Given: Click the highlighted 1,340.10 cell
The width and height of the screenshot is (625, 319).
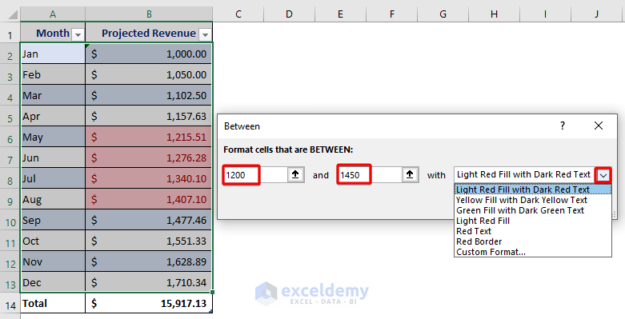Looking at the screenshot, I should [x=149, y=178].
